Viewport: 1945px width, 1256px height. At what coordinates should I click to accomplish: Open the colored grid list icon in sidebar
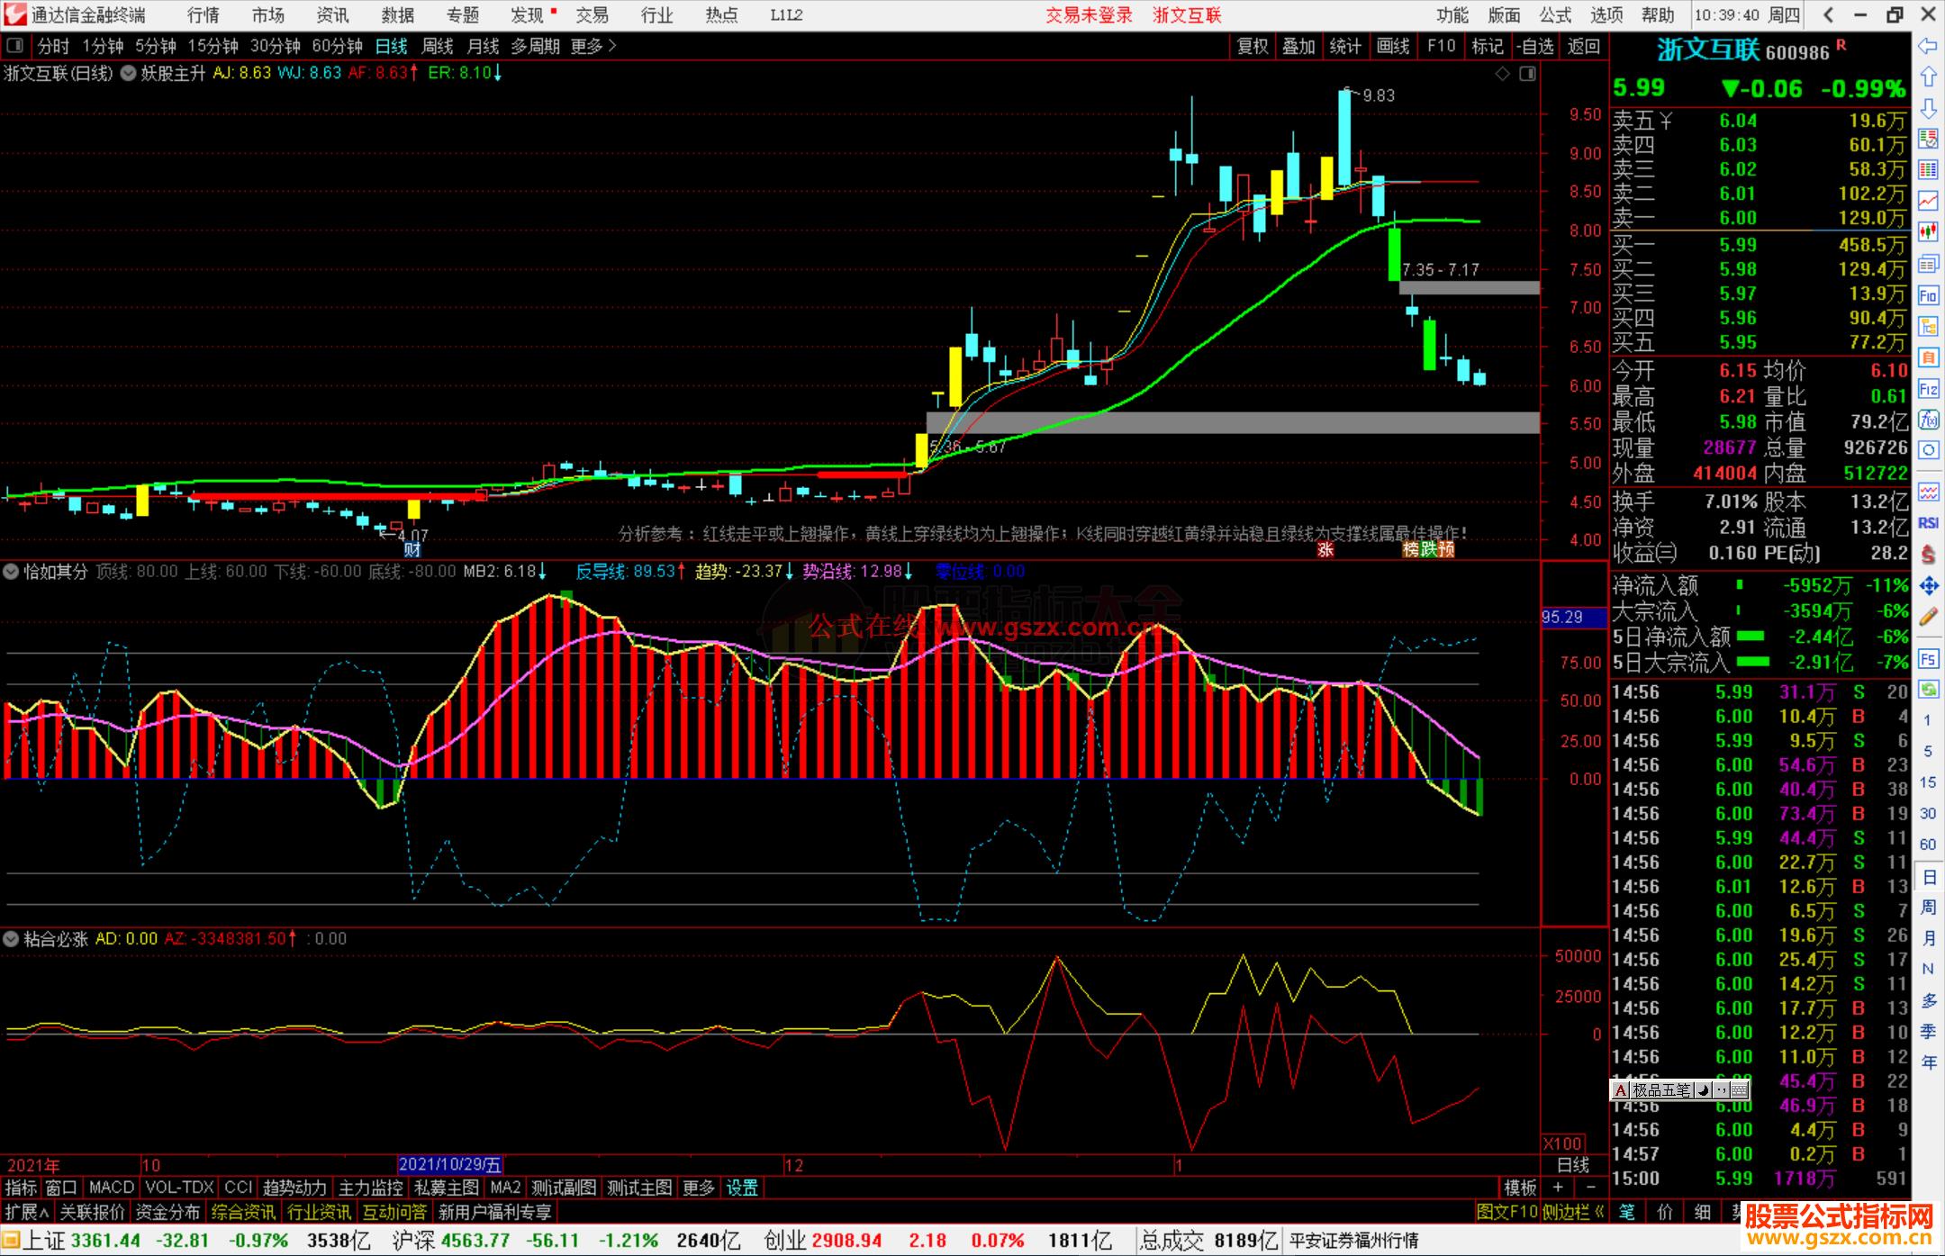pos(1928,169)
